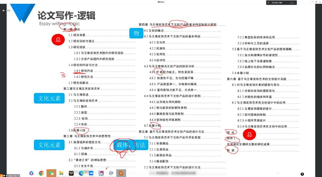The width and height of the screenshot is (322, 177).
Task: Click the microphone icon in the speaking indicator
Action: (x=268, y=3)
